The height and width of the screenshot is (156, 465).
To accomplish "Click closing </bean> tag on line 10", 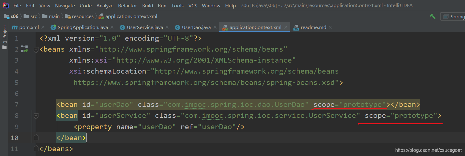I will pyautogui.click(x=71, y=138).
